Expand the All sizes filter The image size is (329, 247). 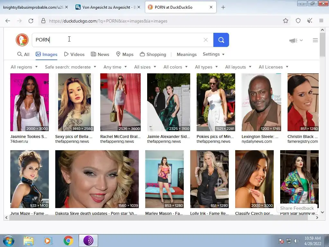click(145, 67)
